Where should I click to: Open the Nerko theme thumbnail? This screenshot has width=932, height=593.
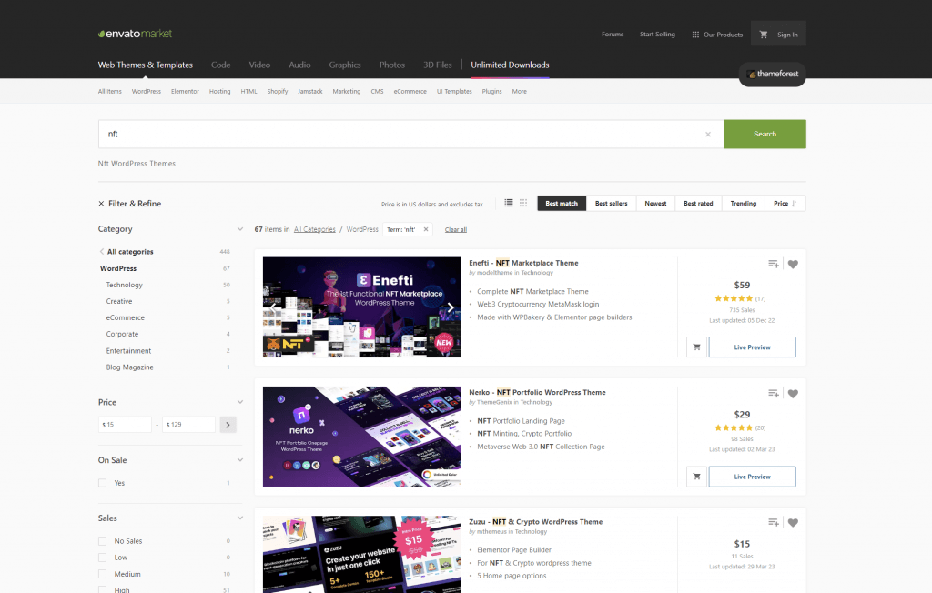pyautogui.click(x=361, y=437)
